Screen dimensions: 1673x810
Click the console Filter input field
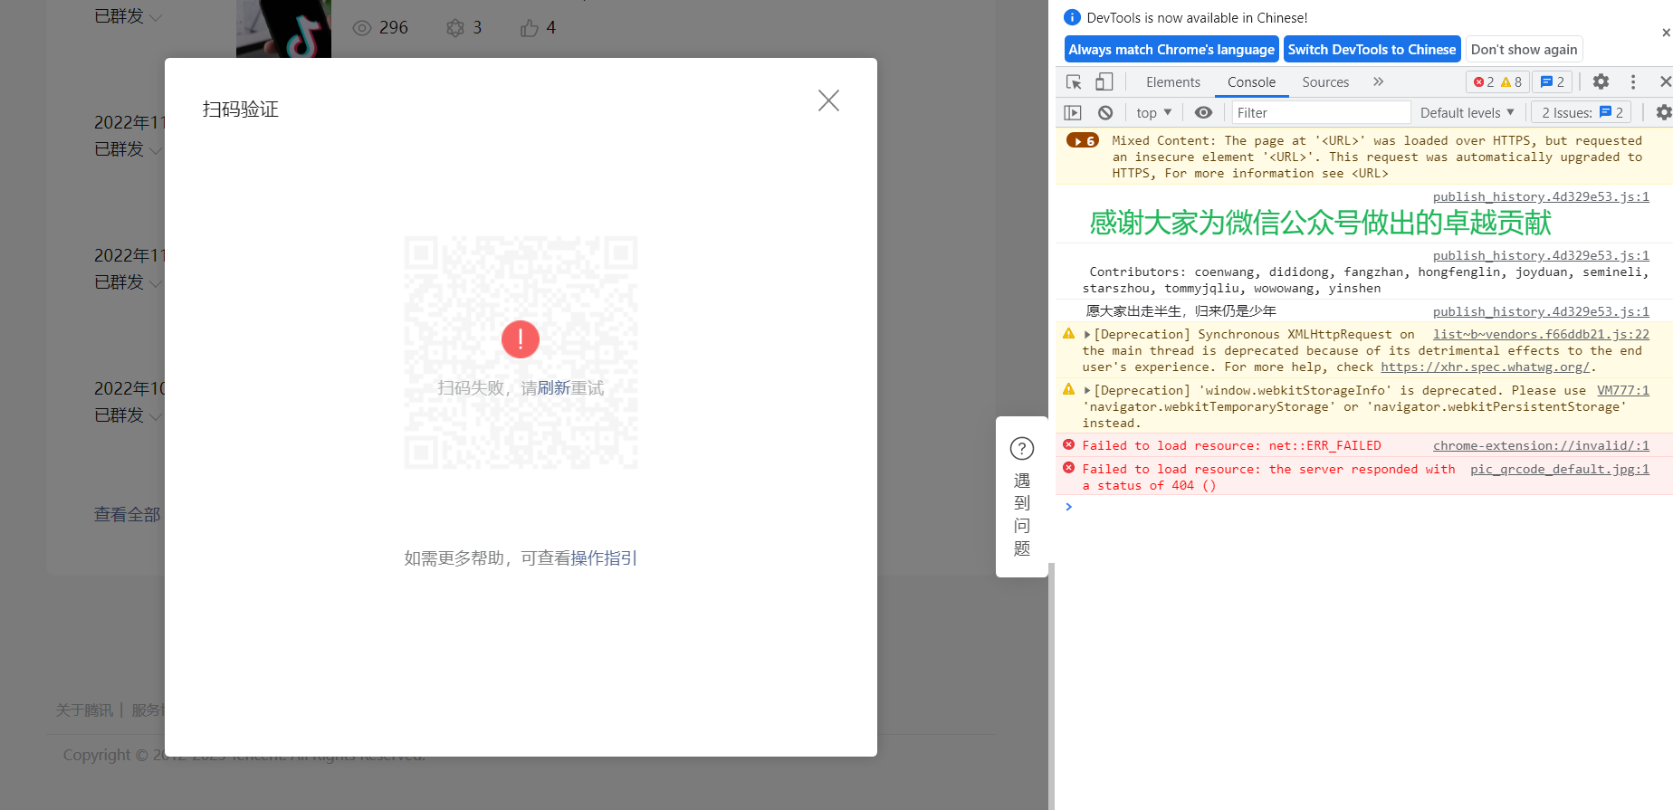point(1321,113)
